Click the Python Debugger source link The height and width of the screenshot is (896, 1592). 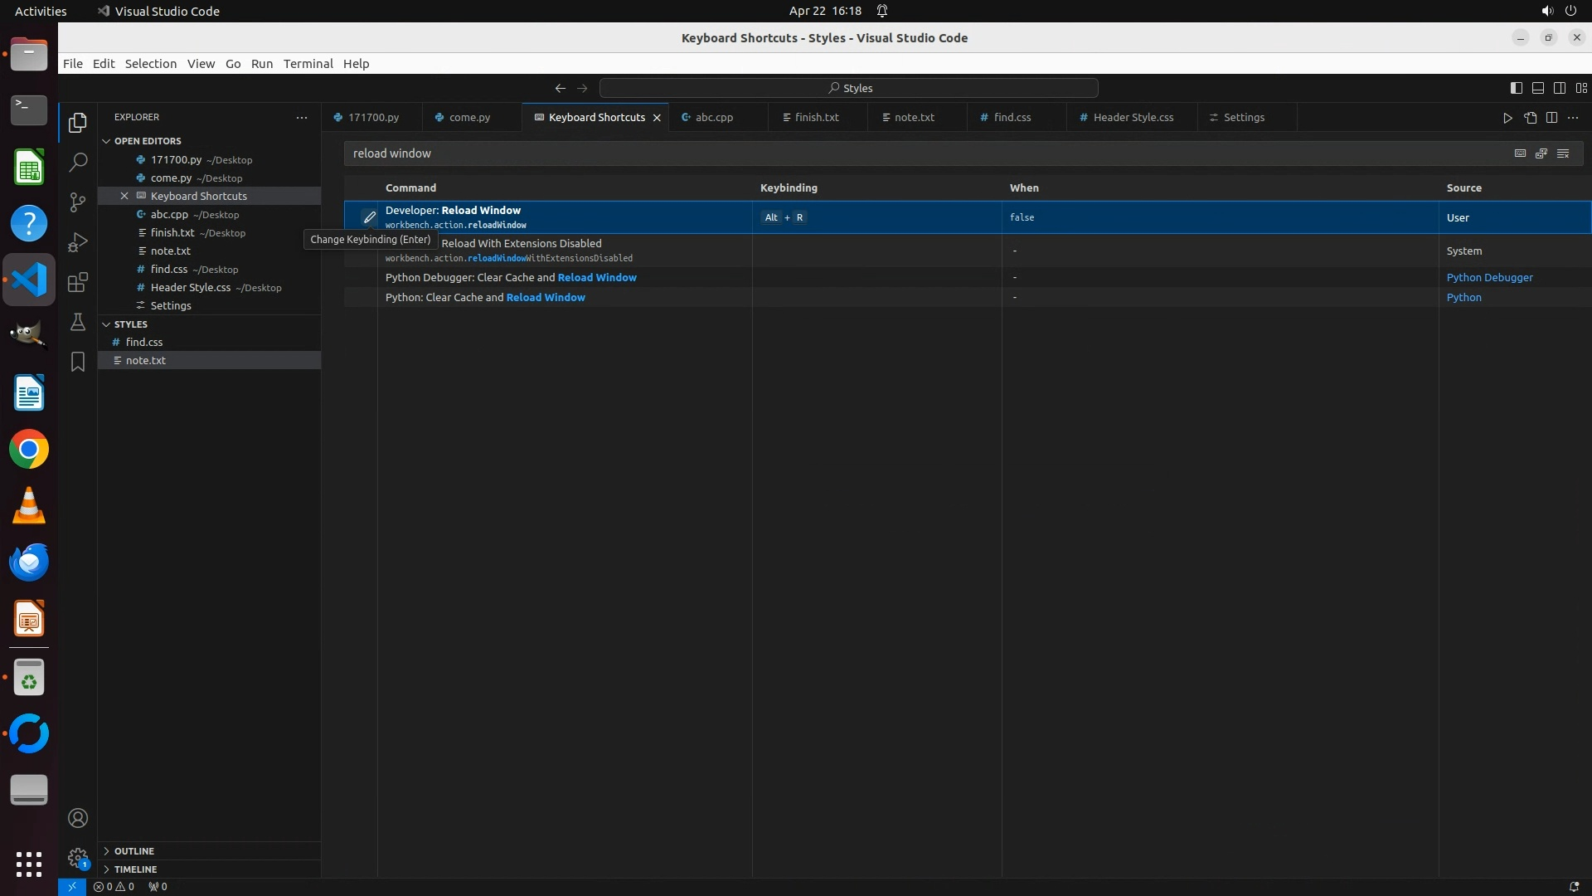1489,278
